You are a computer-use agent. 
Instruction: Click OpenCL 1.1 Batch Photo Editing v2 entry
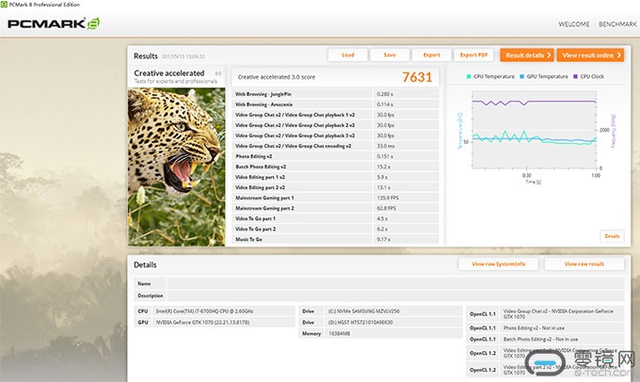545,339
